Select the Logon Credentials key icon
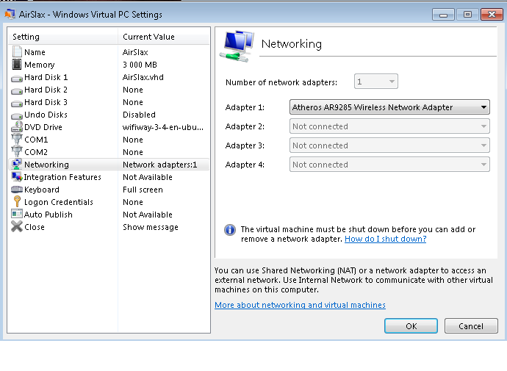The image size is (507, 371). click(17, 201)
